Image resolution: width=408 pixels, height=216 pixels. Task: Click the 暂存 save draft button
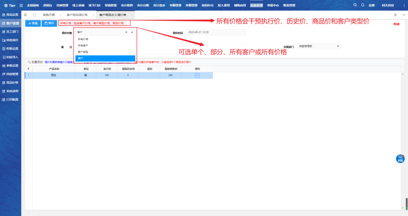pos(49,23)
